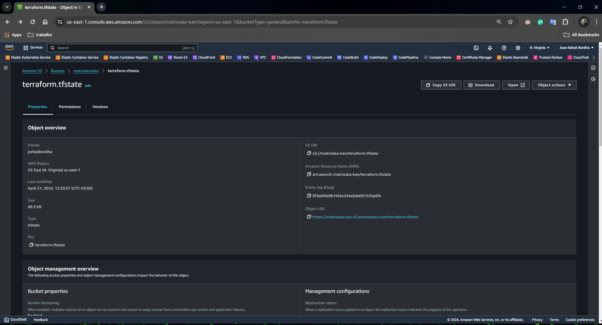Open the notifications bell
602x325 pixels.
(x=490, y=48)
